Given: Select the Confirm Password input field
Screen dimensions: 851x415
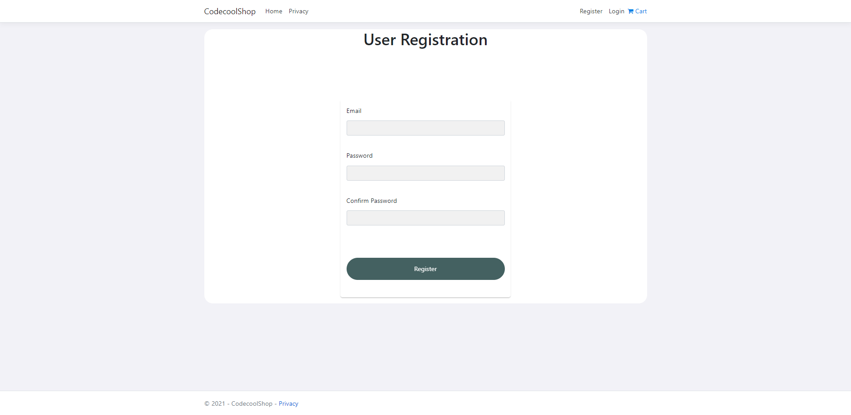Looking at the screenshot, I should point(425,217).
